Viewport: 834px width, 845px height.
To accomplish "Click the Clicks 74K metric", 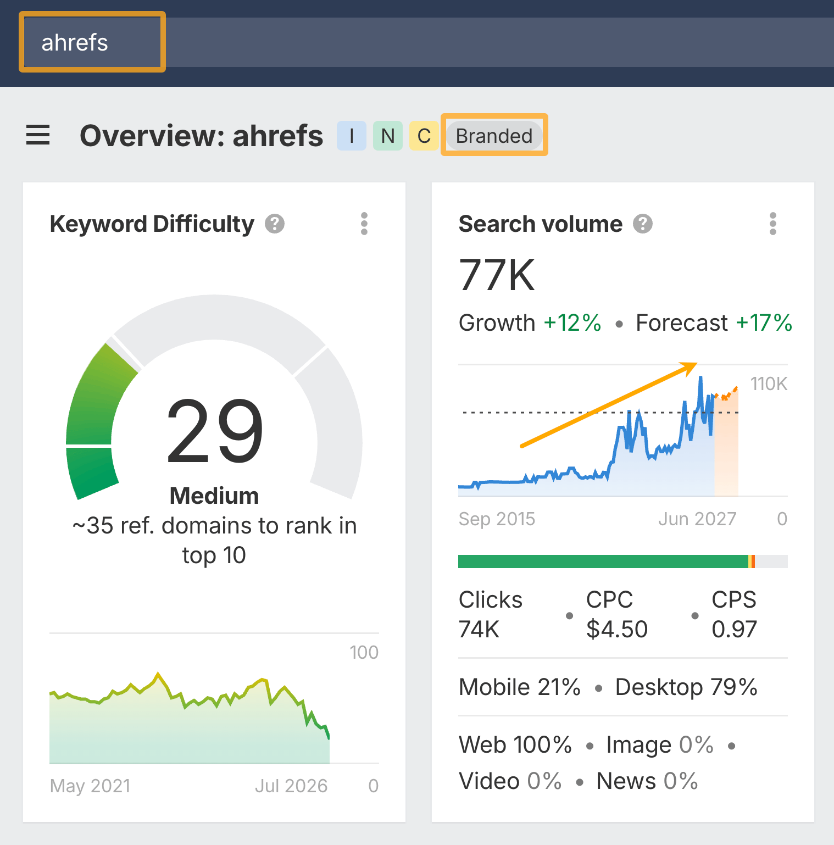I will pyautogui.click(x=491, y=614).
